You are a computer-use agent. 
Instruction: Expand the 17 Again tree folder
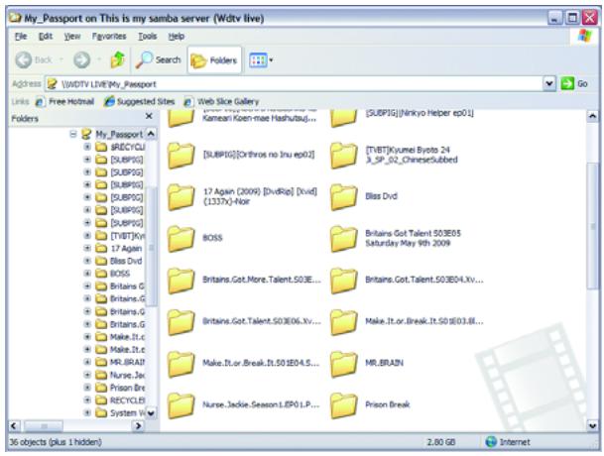(87, 248)
